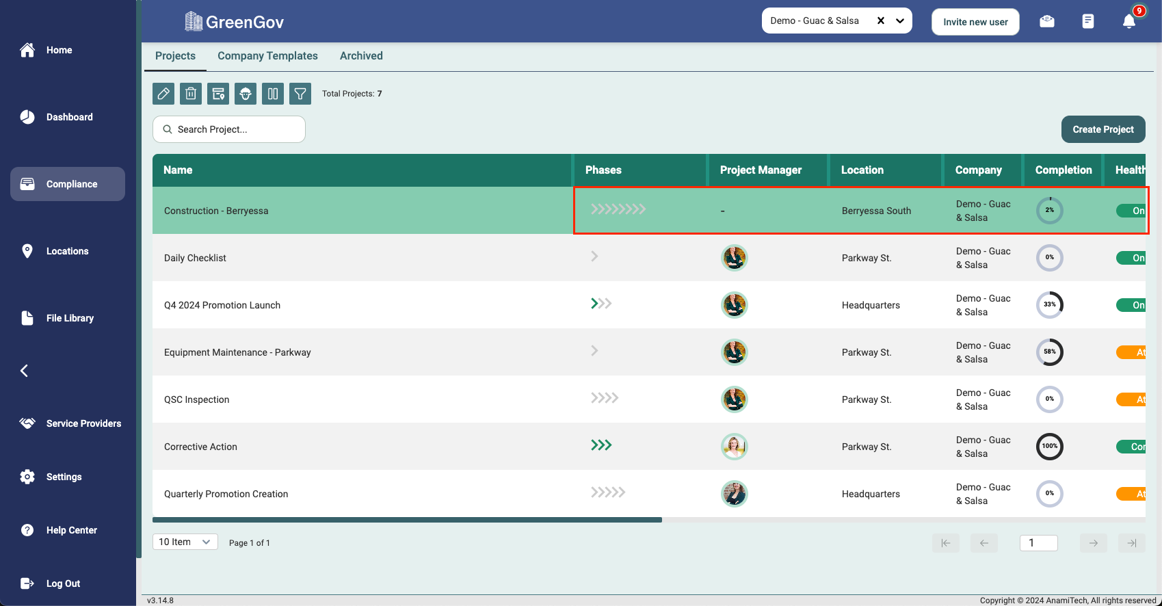Click the Log Out exit icon

[x=27, y=583]
